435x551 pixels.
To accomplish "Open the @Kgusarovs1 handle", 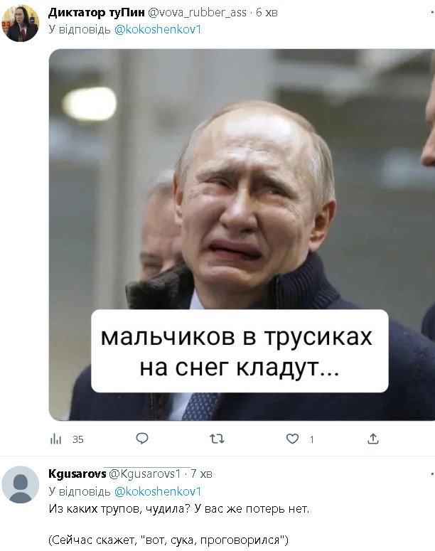I will coord(145,474).
